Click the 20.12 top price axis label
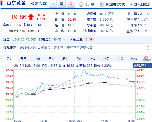 tap(9, 70)
